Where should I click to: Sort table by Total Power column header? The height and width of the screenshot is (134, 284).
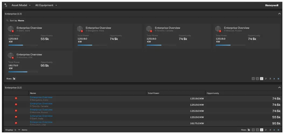176,93
